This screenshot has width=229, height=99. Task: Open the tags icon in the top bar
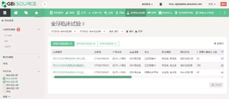pyautogui.click(x=26, y=13)
